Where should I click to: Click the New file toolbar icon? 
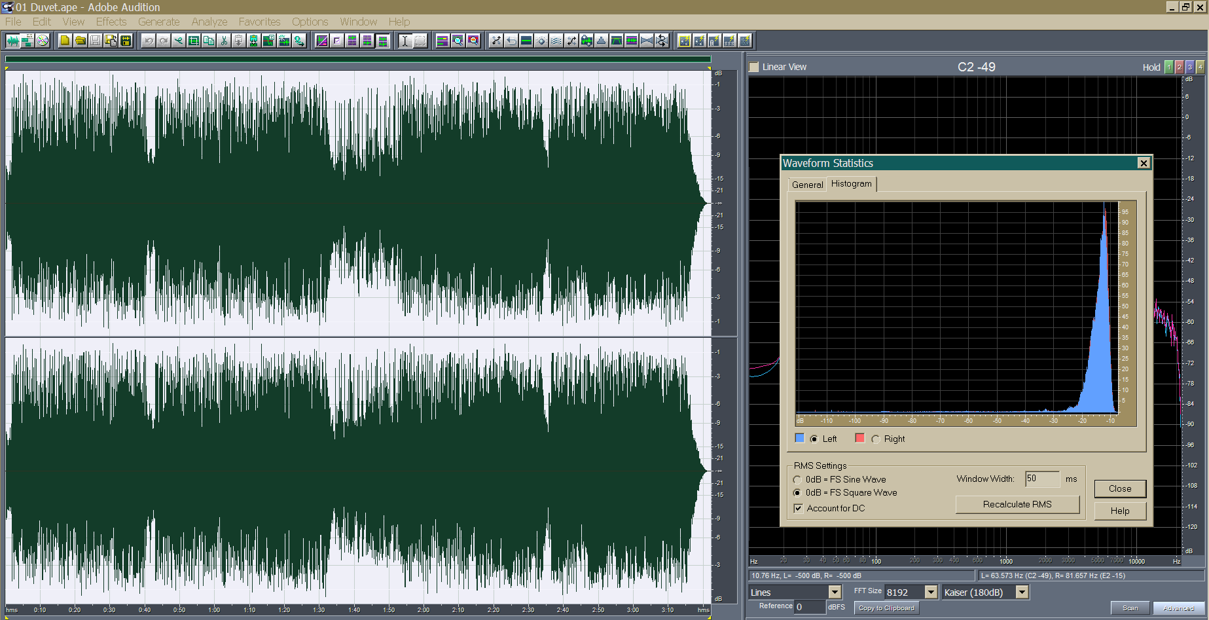click(x=65, y=41)
